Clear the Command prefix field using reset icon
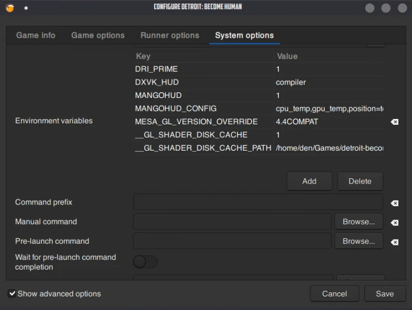 pyautogui.click(x=394, y=203)
